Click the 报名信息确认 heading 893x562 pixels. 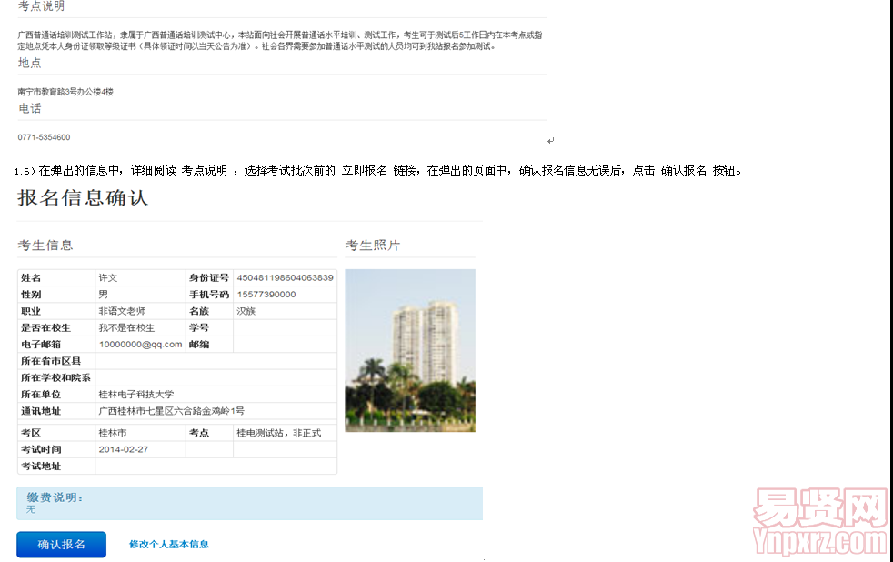(x=83, y=197)
